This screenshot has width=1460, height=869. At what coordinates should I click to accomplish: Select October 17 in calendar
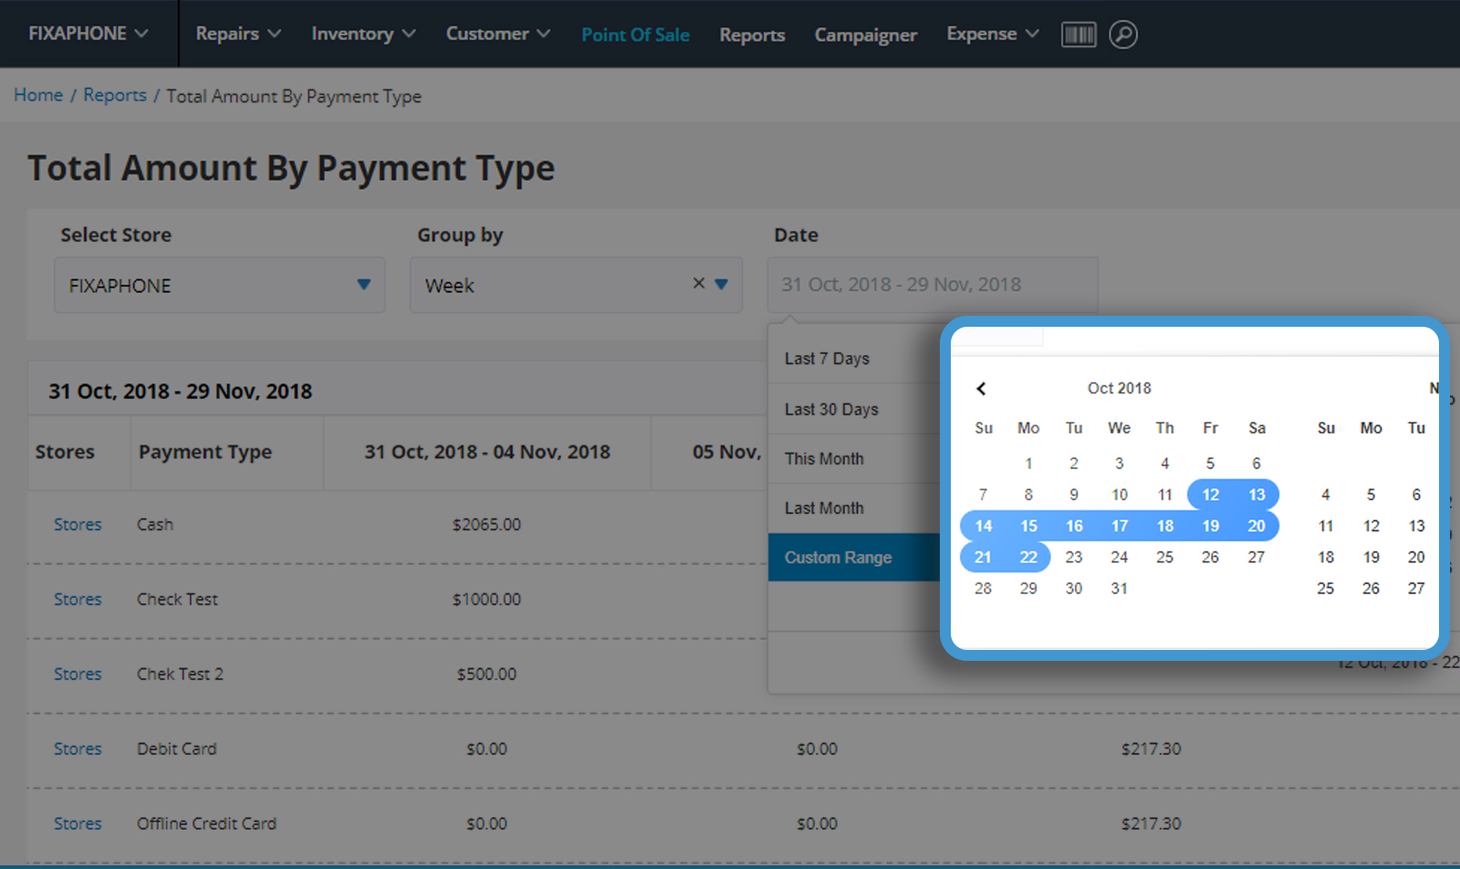coord(1120,526)
